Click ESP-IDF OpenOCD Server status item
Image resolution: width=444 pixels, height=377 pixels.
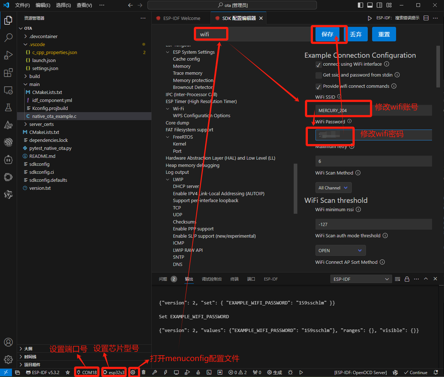pos(361,372)
